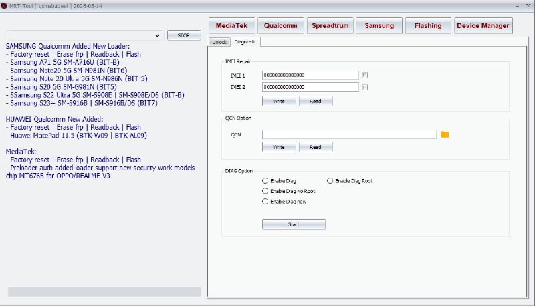The width and height of the screenshot is (535, 306).
Task: Click the 'SSamsung S22 Ultra 5G SM-S908E' line
Action: click(x=95, y=95)
